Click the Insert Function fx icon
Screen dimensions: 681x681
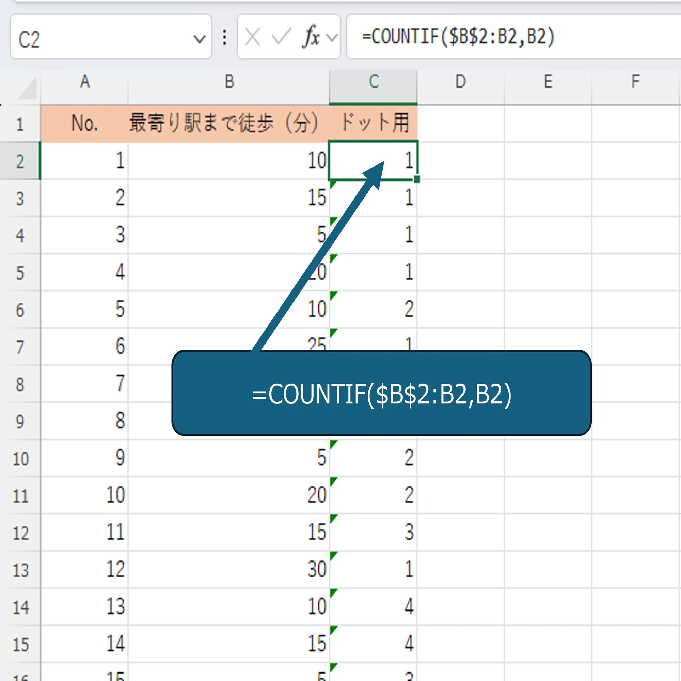311,37
